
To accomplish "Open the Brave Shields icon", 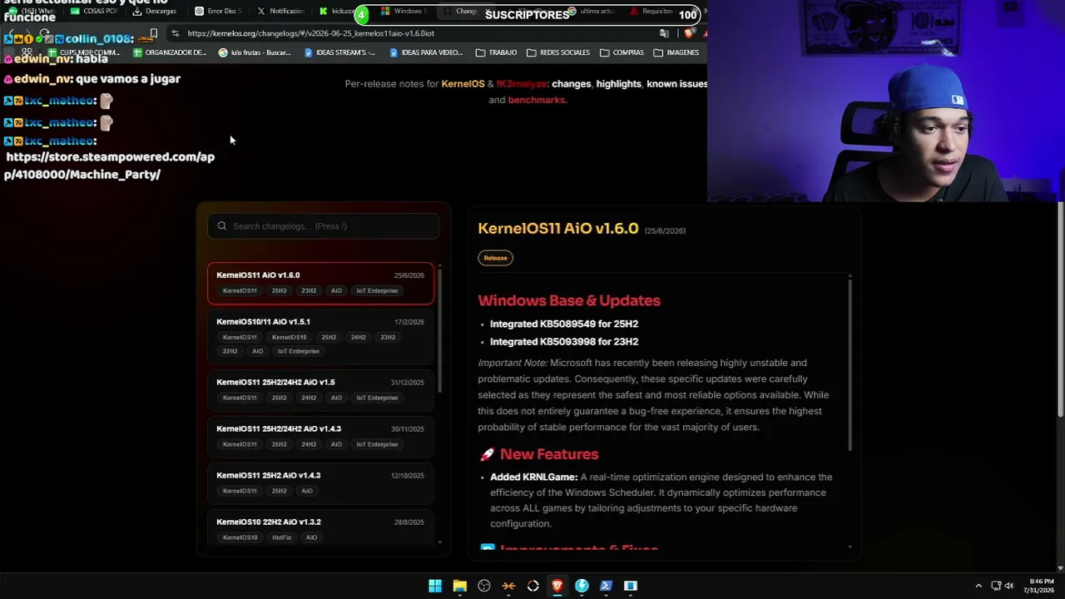I will (689, 33).
